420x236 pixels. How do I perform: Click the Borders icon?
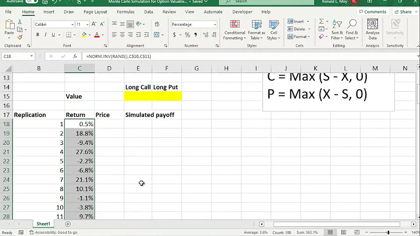click(69, 34)
